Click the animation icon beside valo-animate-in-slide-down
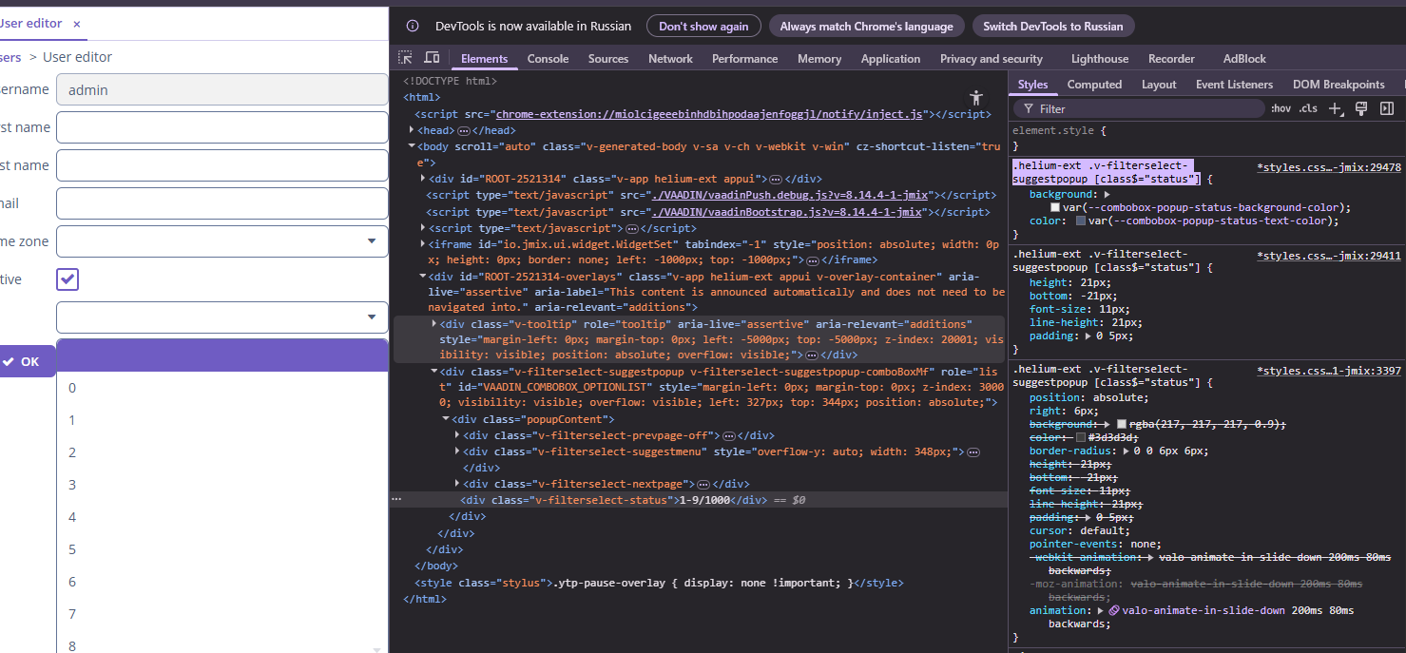Viewport: 1406px width, 653px height. click(1114, 610)
